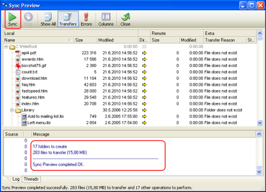Select '283 files to transfer' log line

[x=60, y=153]
